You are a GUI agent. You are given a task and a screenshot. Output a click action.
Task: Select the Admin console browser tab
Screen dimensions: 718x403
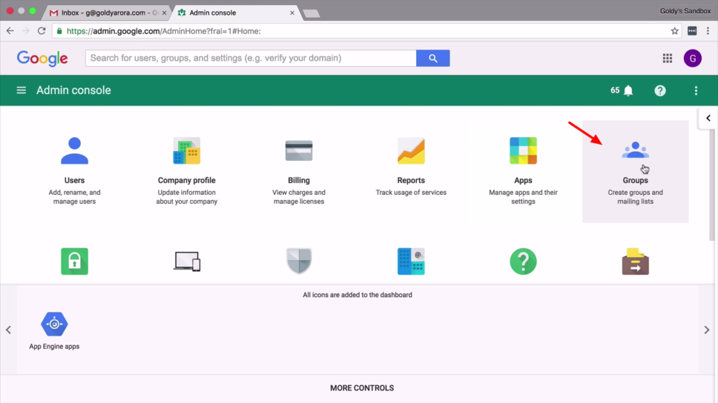(233, 13)
